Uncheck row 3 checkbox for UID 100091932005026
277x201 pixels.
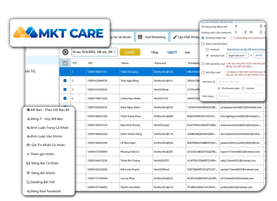click(x=65, y=89)
